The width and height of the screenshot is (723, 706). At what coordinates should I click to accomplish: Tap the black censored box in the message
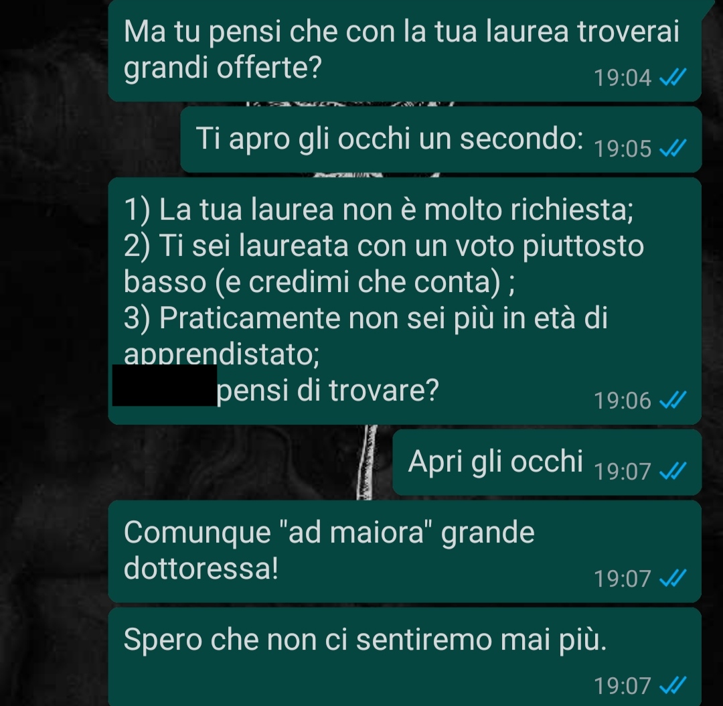click(x=165, y=385)
